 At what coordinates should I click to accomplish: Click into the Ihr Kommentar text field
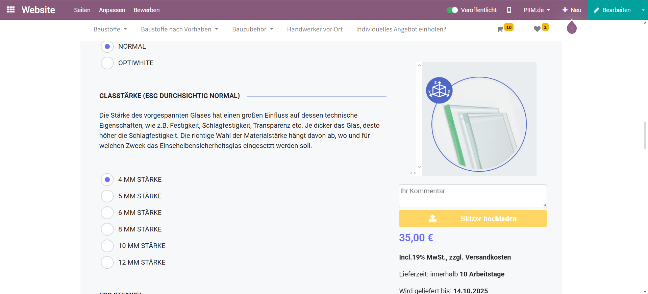click(x=472, y=196)
